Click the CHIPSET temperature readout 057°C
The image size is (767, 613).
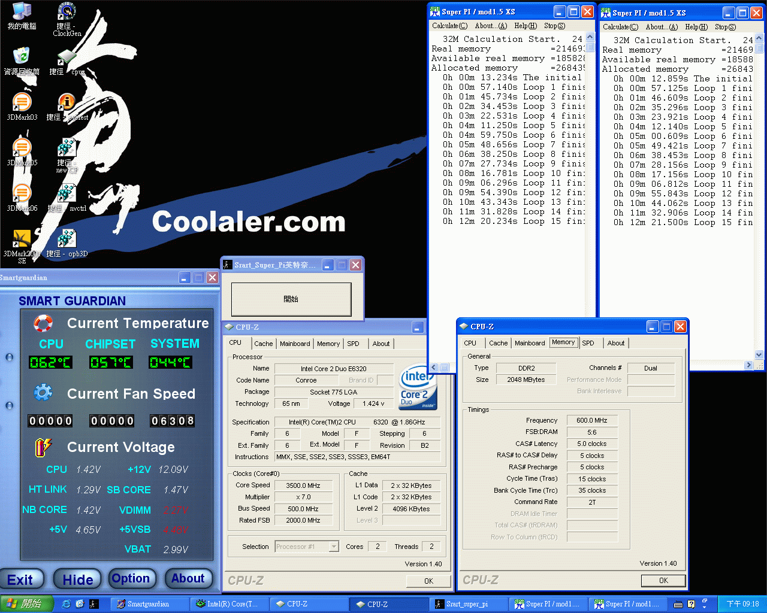click(x=111, y=362)
